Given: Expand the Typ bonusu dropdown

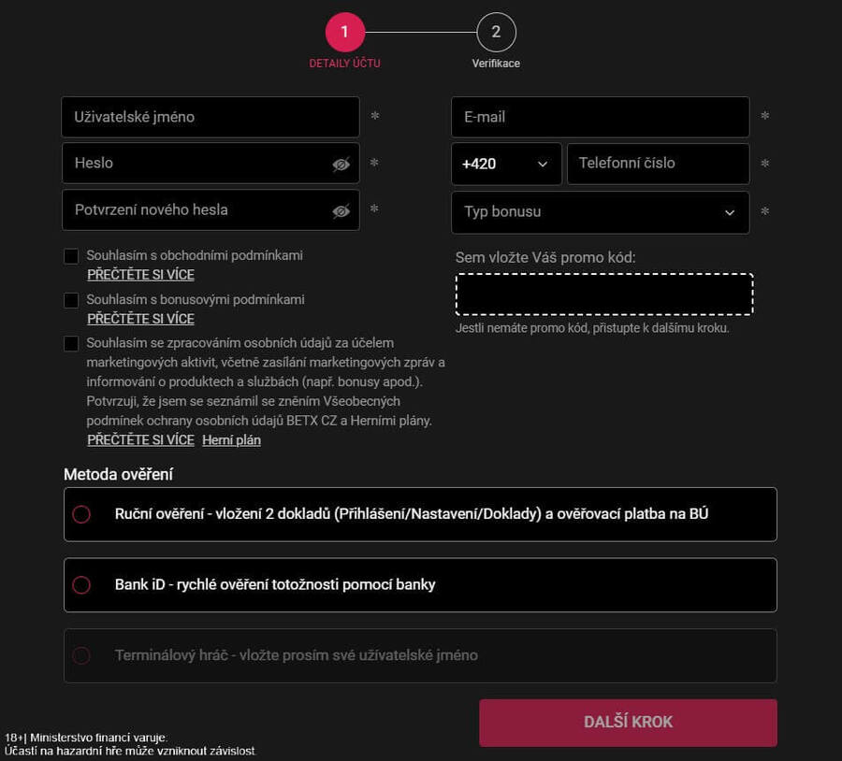Looking at the screenshot, I should (x=600, y=212).
